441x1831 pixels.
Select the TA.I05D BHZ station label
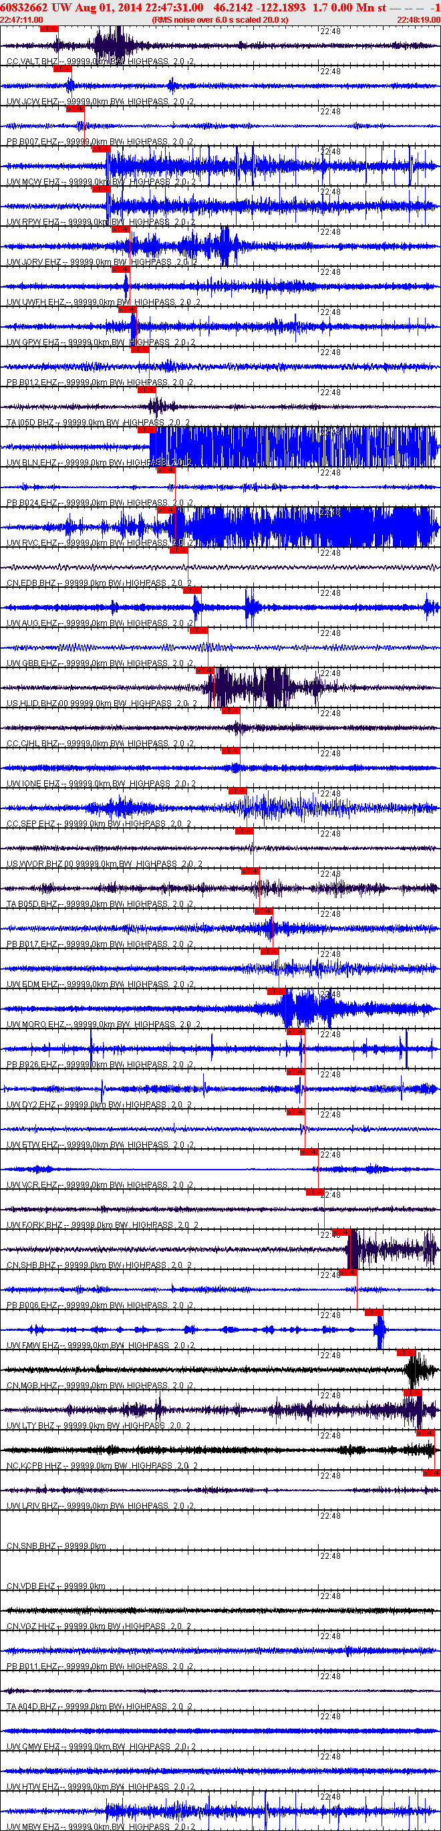click(98, 423)
